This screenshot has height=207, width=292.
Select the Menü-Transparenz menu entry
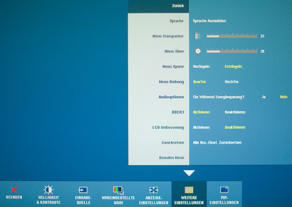point(168,36)
